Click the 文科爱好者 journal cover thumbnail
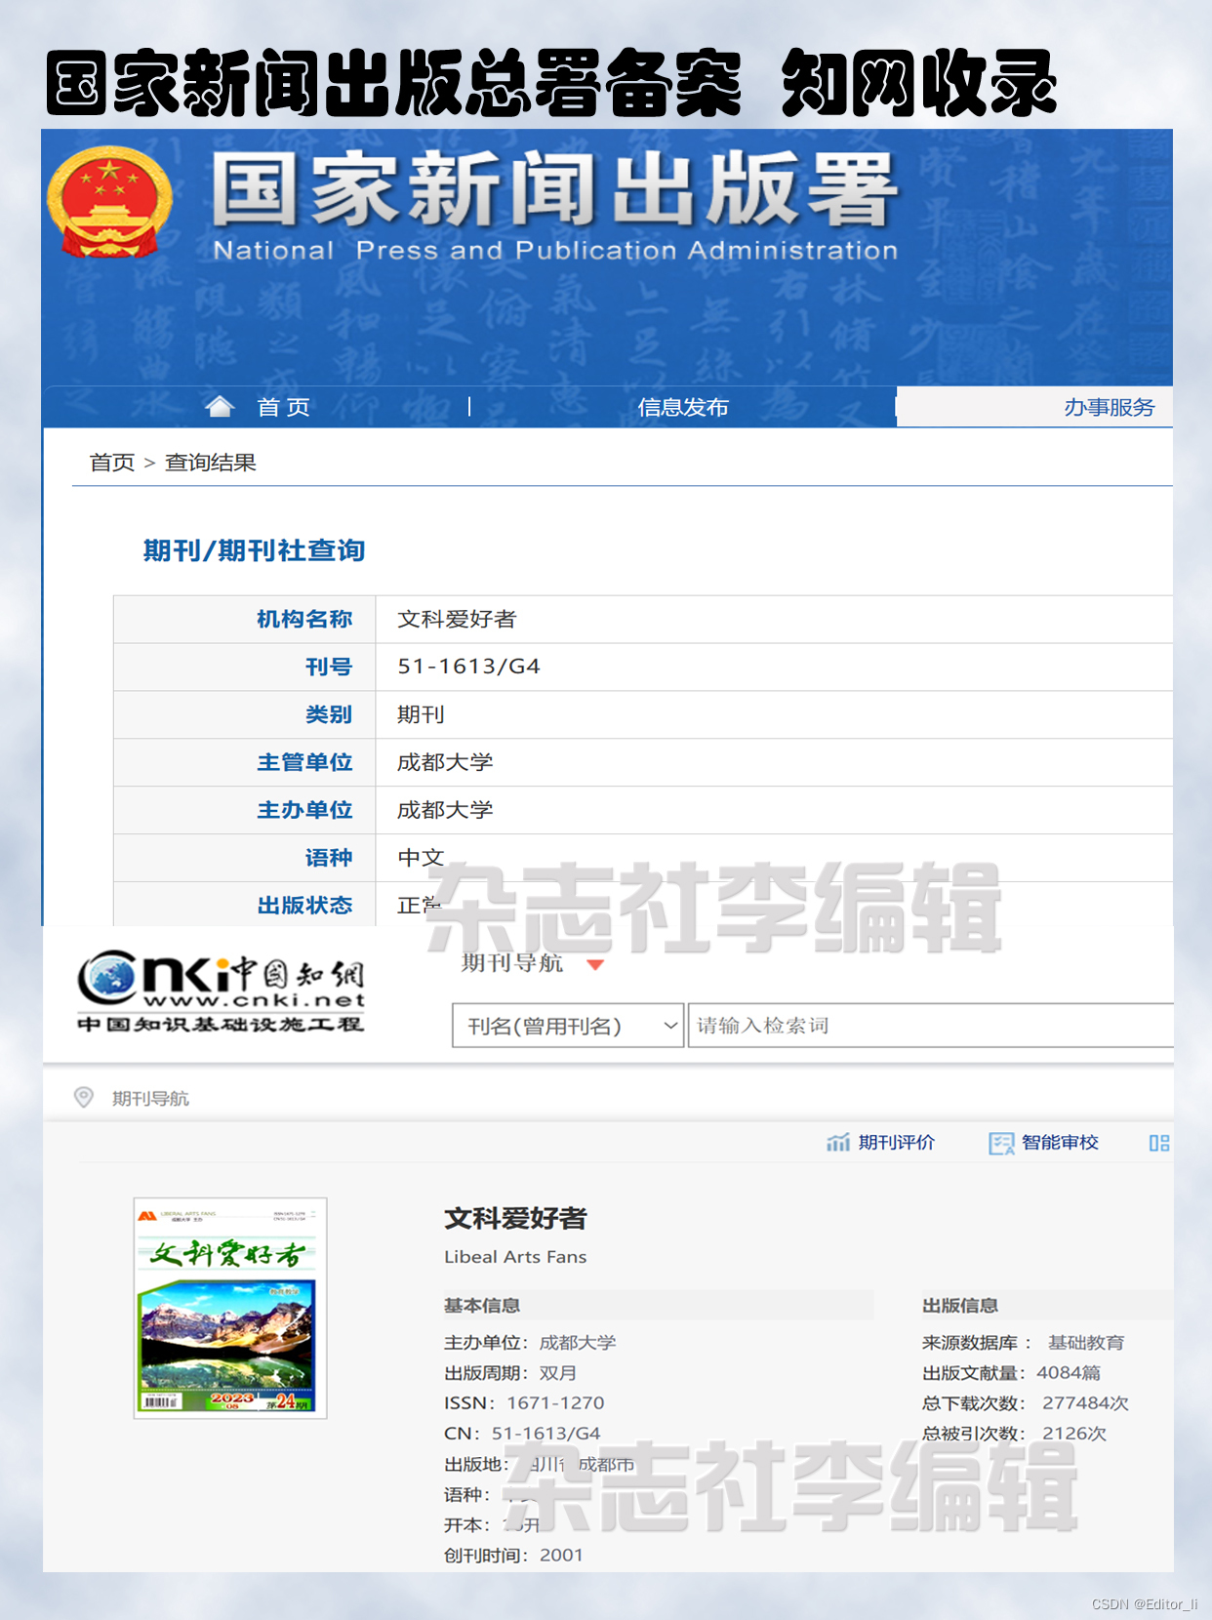 230,1308
